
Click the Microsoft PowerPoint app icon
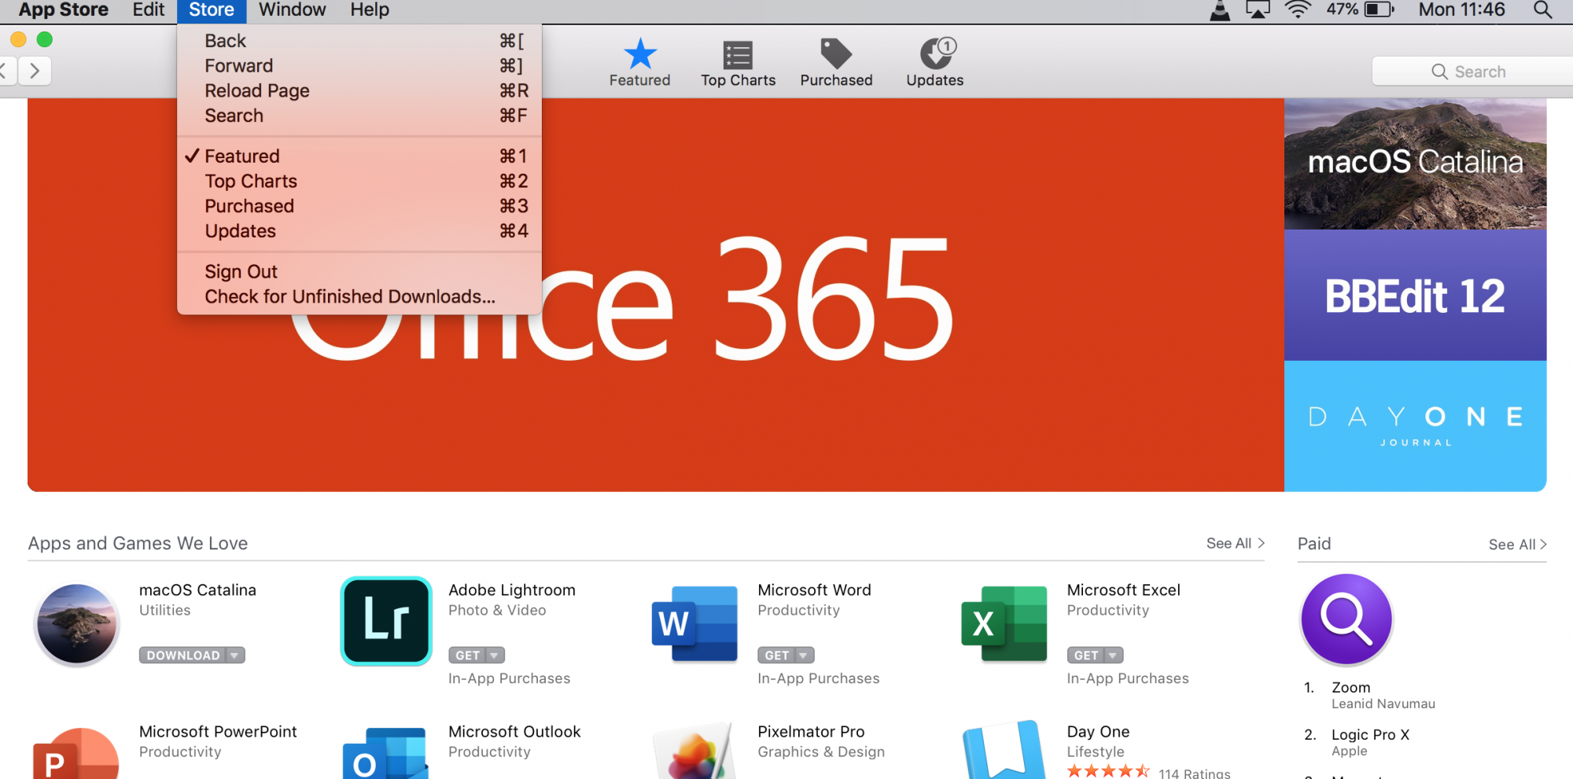(x=76, y=753)
